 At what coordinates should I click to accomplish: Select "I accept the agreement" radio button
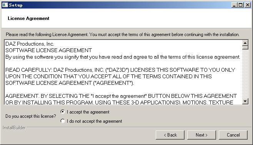coord(63,112)
